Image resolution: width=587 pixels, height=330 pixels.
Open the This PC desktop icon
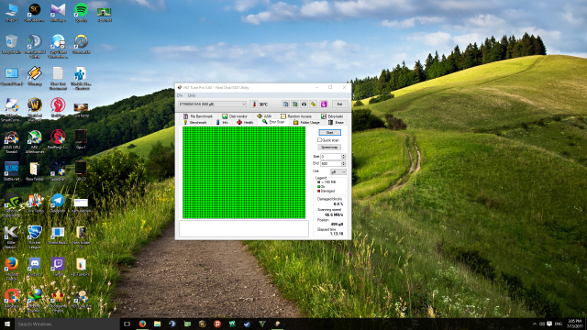(12, 12)
